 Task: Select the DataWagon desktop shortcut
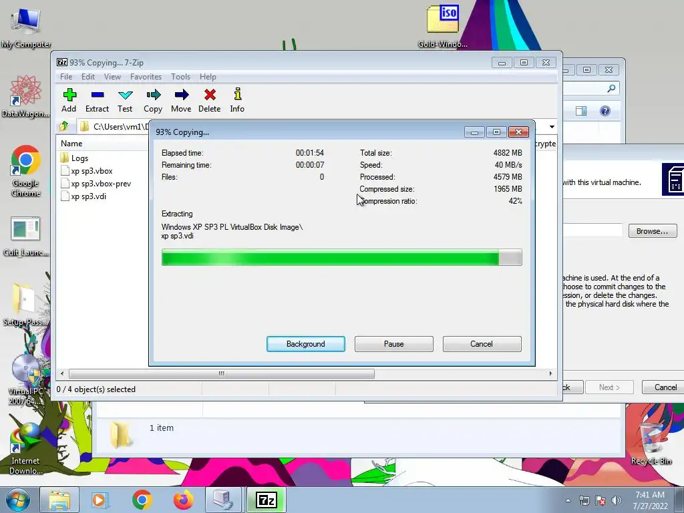[26, 96]
